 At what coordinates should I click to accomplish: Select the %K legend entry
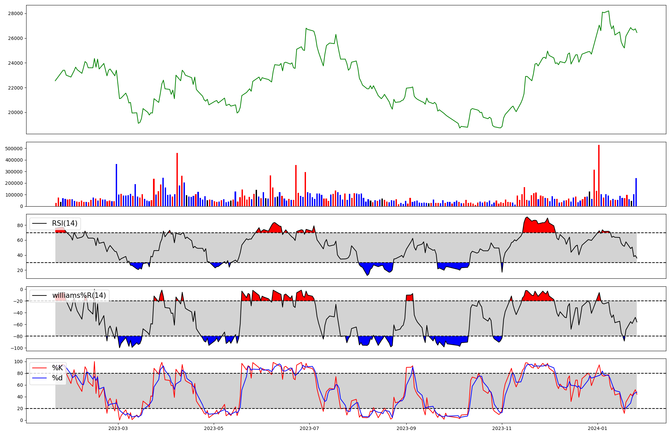[x=57, y=368]
